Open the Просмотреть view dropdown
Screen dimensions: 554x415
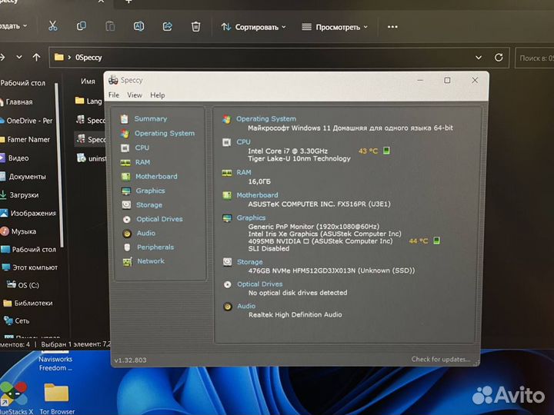point(335,27)
